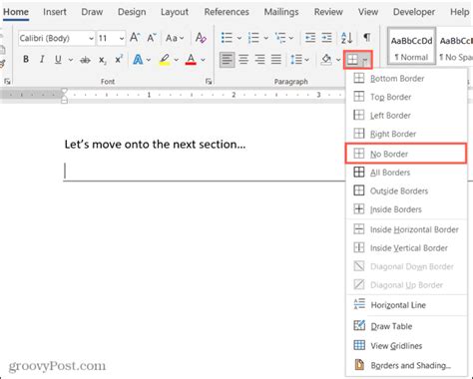Click the first-line indent ruler marker

65,91
